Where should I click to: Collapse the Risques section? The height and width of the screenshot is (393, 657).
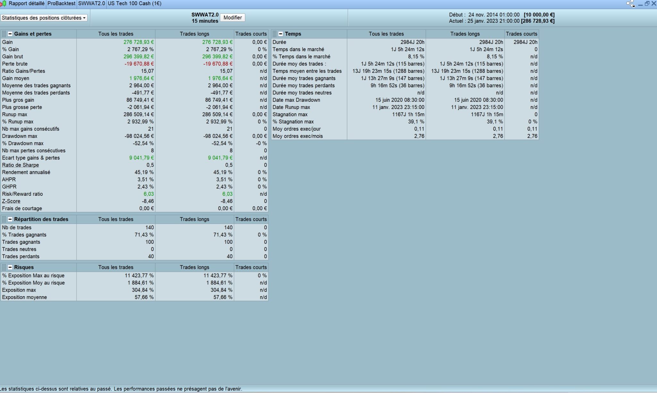pyautogui.click(x=10, y=267)
